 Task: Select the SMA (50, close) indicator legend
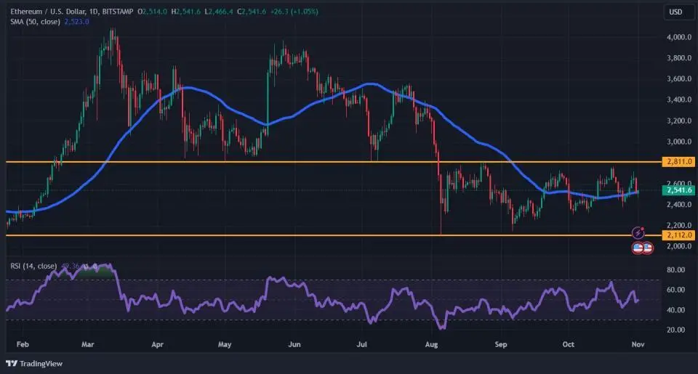click(36, 22)
